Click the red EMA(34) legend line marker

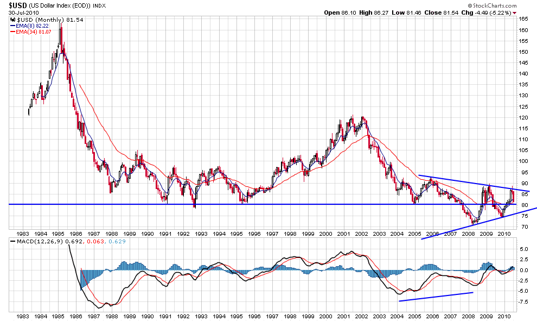tap(12, 32)
